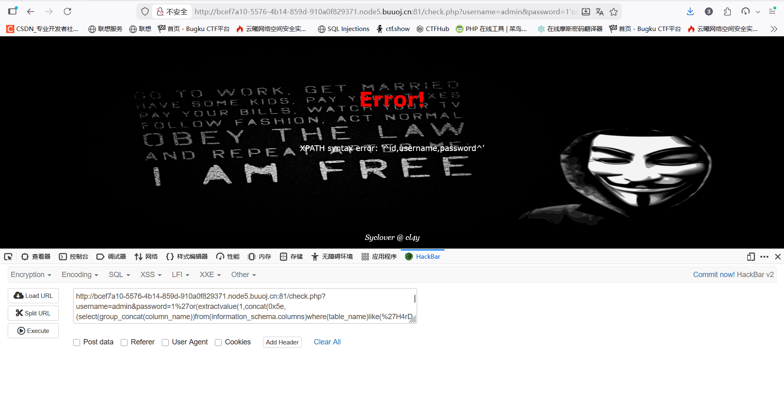Image resolution: width=784 pixels, height=415 pixels.
Task: Open the SQL Injections bookmark
Action: click(344, 29)
